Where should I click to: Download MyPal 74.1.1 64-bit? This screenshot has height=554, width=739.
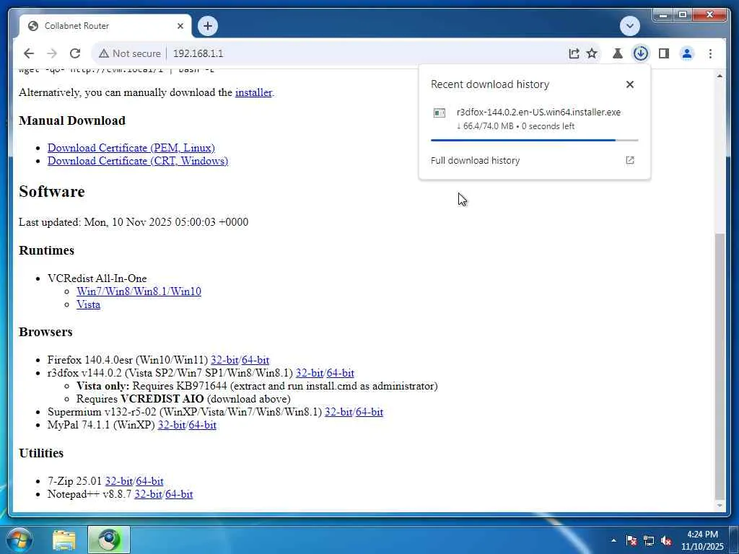203,425
